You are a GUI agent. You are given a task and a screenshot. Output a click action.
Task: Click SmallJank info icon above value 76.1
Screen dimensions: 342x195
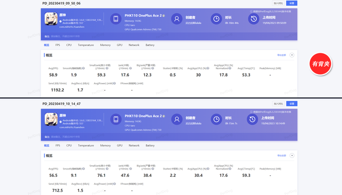tap(107, 169)
